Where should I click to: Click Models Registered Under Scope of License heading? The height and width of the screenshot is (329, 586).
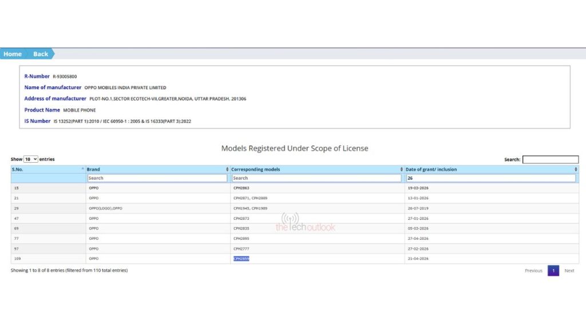coord(295,149)
